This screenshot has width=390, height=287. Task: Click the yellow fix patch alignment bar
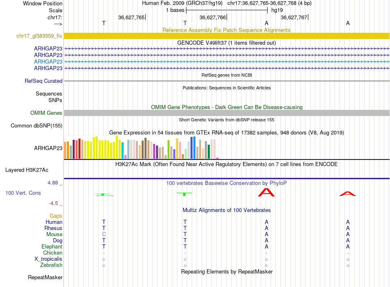click(x=227, y=36)
